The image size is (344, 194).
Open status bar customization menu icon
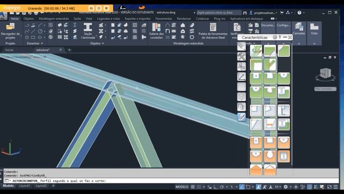point(335,187)
